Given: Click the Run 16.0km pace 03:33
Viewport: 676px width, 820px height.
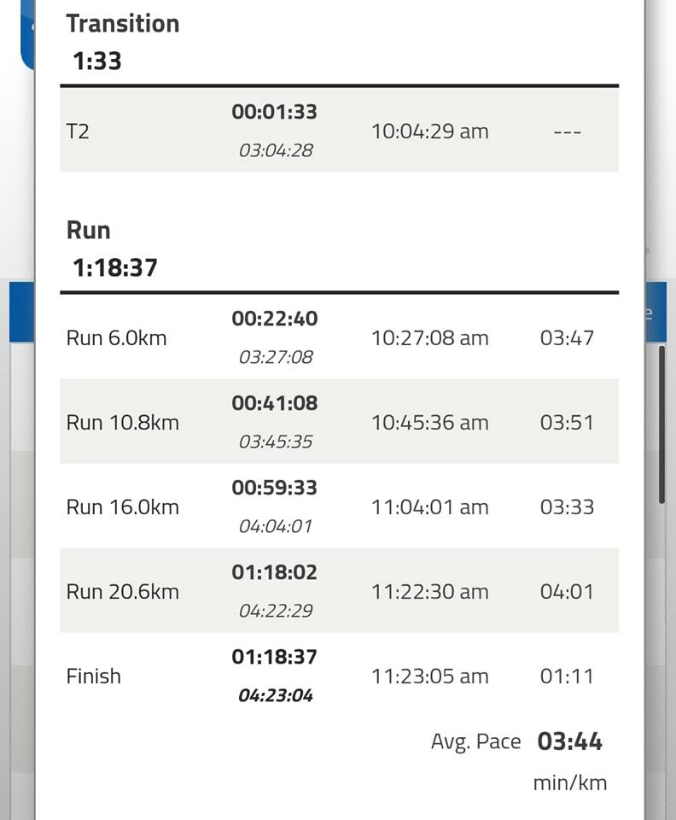Looking at the screenshot, I should [567, 507].
